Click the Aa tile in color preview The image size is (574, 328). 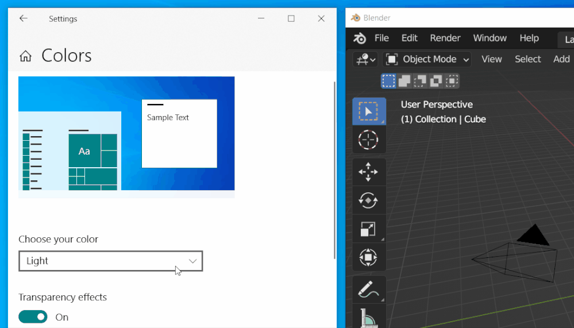[84, 151]
